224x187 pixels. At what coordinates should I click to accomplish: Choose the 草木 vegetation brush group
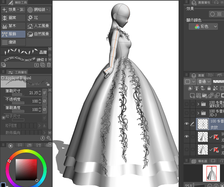point(13,26)
